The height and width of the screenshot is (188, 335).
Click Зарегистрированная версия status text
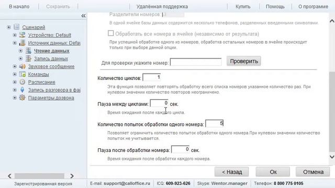click(43, 184)
